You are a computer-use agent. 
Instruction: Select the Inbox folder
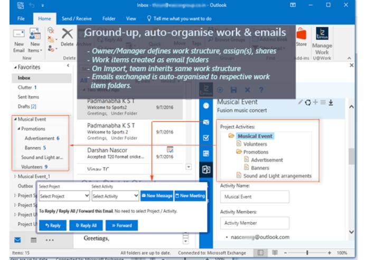[42, 78]
